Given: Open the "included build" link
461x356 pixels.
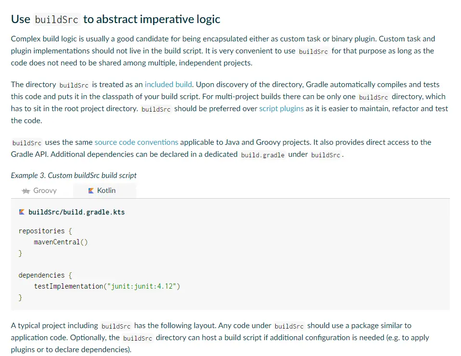Looking at the screenshot, I should [168, 85].
